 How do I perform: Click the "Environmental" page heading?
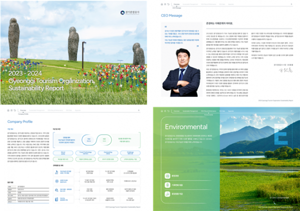(x=186, y=127)
